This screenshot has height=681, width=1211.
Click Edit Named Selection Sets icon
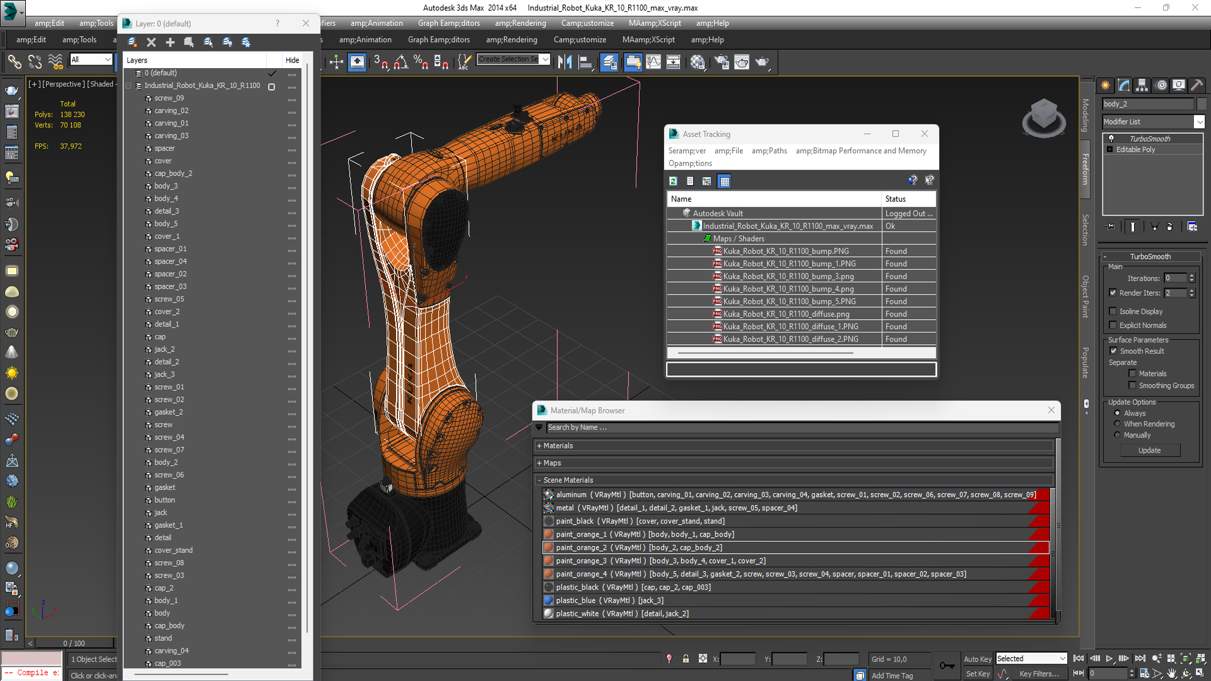(465, 62)
